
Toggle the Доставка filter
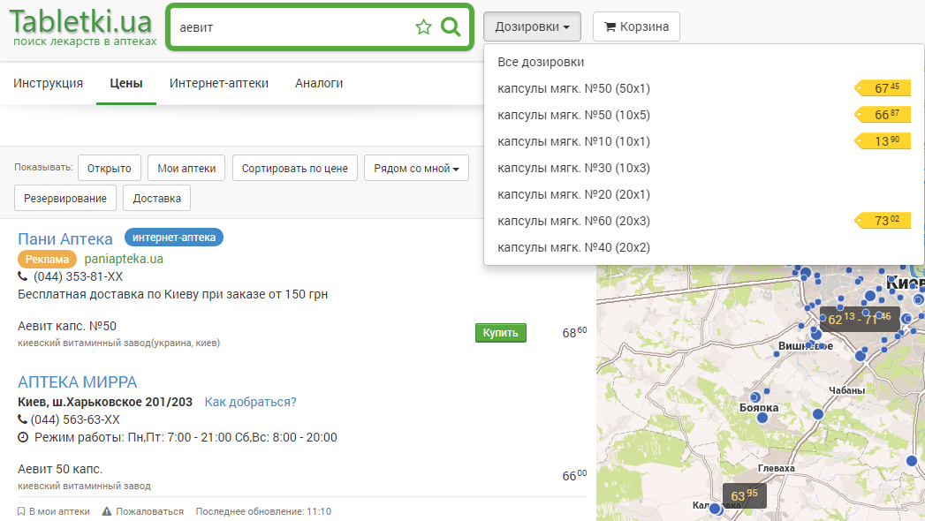pos(157,198)
